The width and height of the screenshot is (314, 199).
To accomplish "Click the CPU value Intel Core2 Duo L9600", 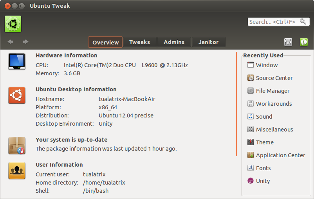I will (126, 65).
